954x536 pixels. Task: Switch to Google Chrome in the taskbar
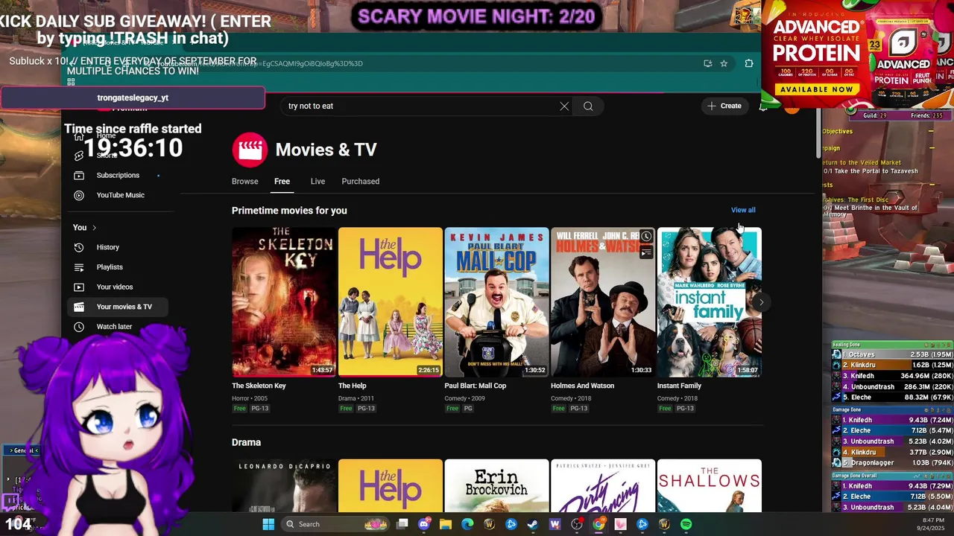click(x=598, y=524)
